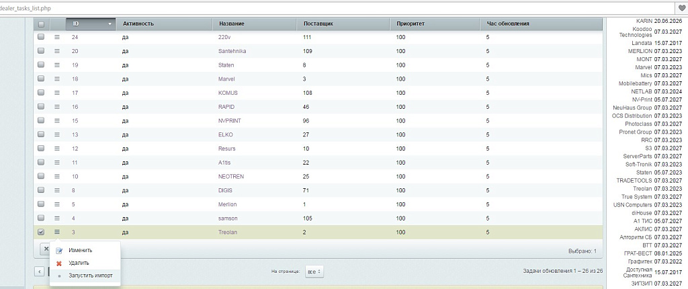This screenshot has width=688, height=289.
Task: Choose 'Запустить импорт' from the context menu
Action: (90, 276)
